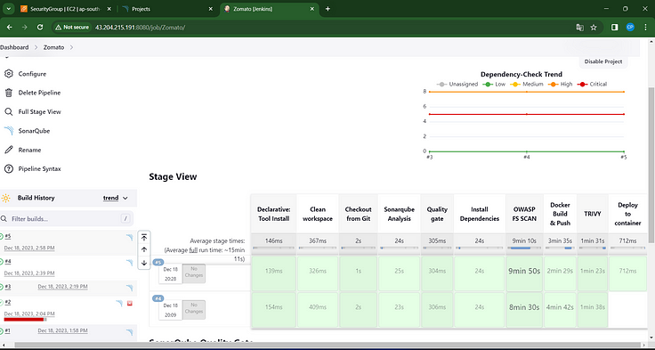Click the down arrow in build history pager
The width and height of the screenshot is (655, 350).
[144, 263]
